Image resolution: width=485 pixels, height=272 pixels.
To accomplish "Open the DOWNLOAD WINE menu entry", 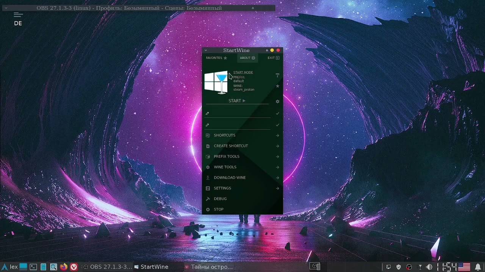I will [x=242, y=178].
